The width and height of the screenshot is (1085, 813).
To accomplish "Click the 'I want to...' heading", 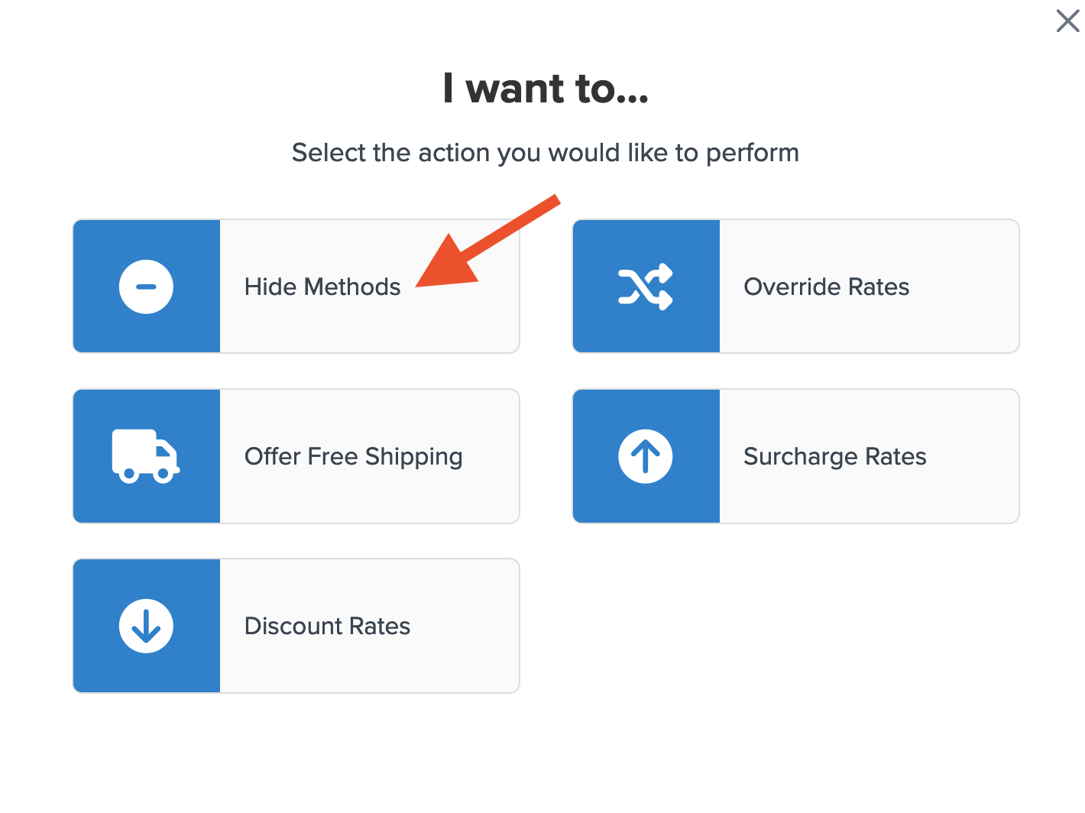I will coord(546,89).
